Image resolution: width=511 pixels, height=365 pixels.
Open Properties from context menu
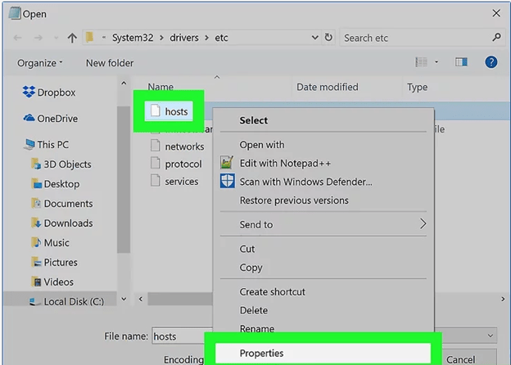point(323,353)
